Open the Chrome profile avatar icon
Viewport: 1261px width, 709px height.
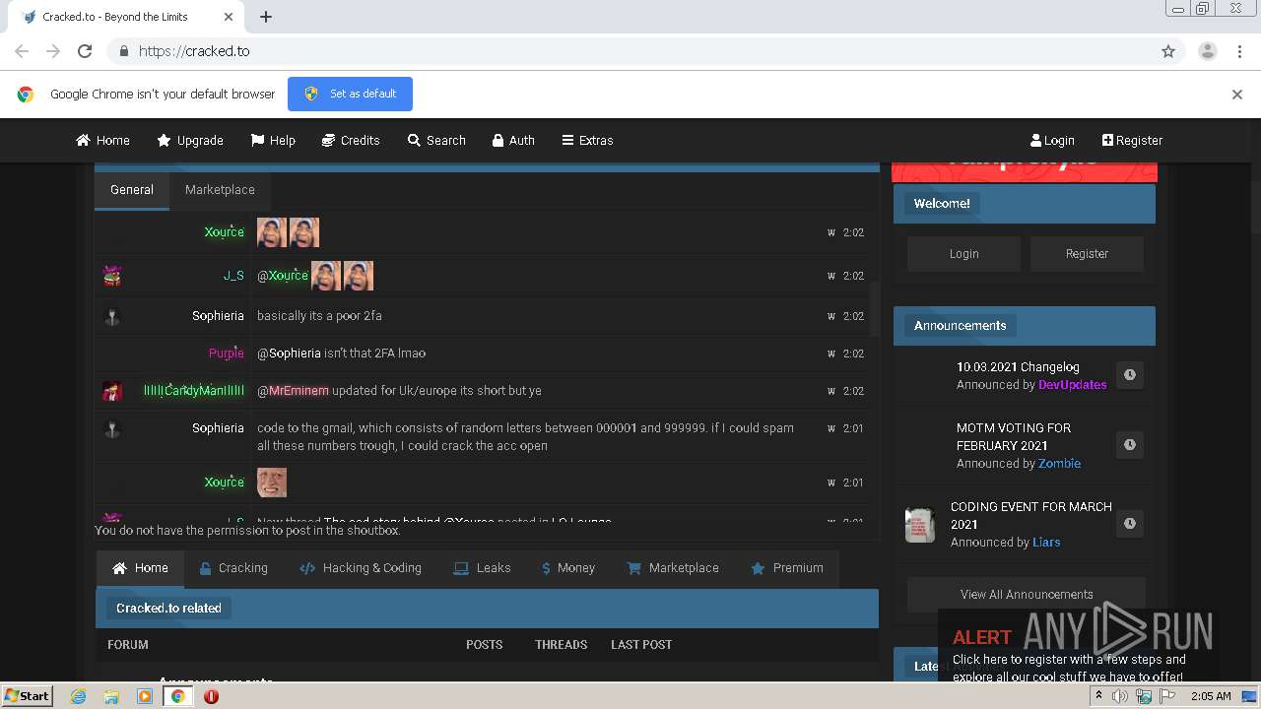tap(1207, 51)
